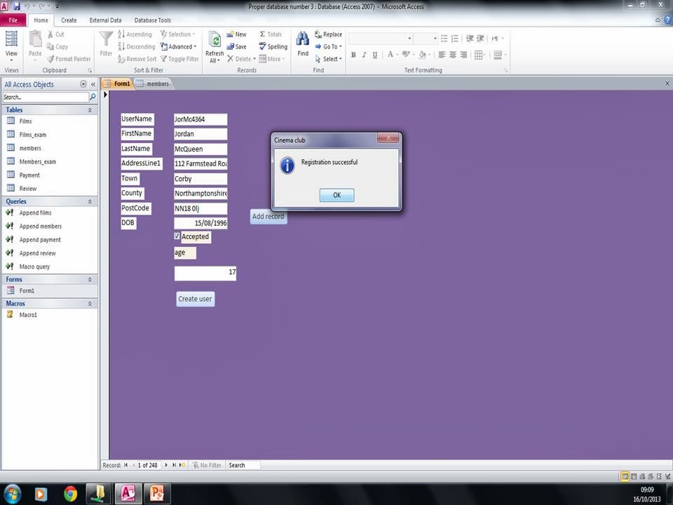Click the navigation pane Search box
This screenshot has width=673, height=505.
point(46,97)
